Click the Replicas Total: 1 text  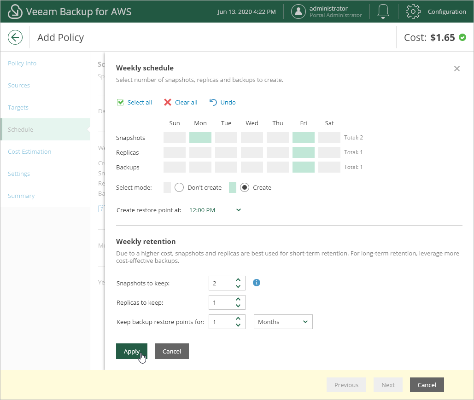click(353, 152)
